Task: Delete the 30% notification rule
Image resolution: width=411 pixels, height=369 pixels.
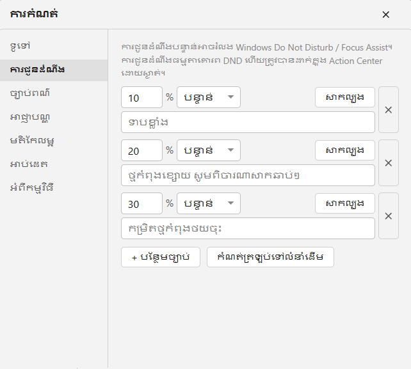Action: (x=389, y=216)
